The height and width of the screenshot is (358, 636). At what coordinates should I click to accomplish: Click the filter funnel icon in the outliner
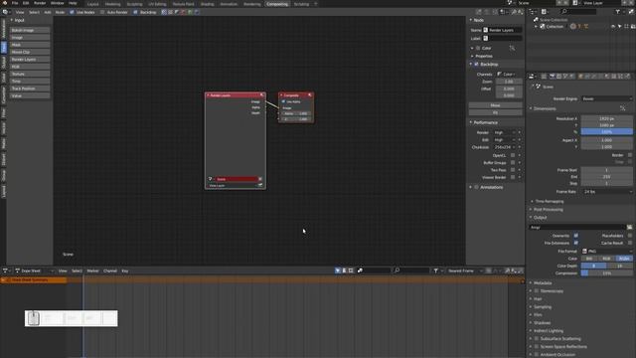[x=618, y=12]
